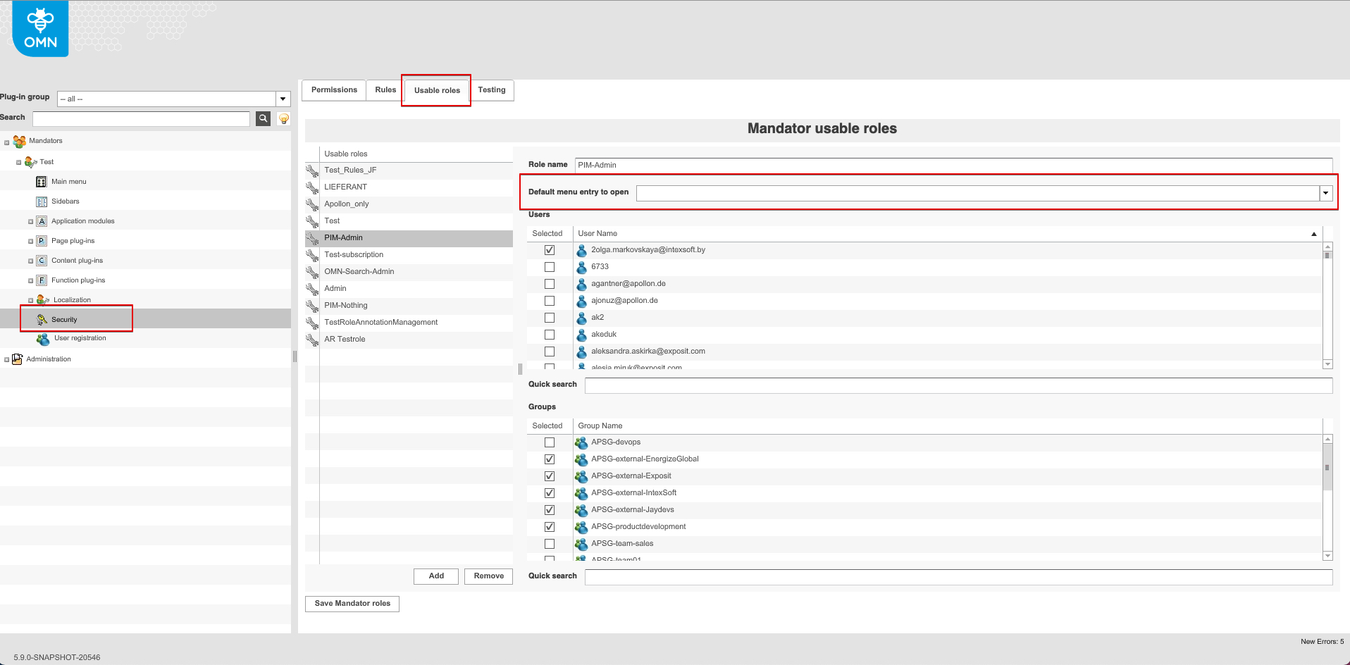This screenshot has width=1350, height=665.
Task: Open User registration icon in tree
Action: [43, 339]
